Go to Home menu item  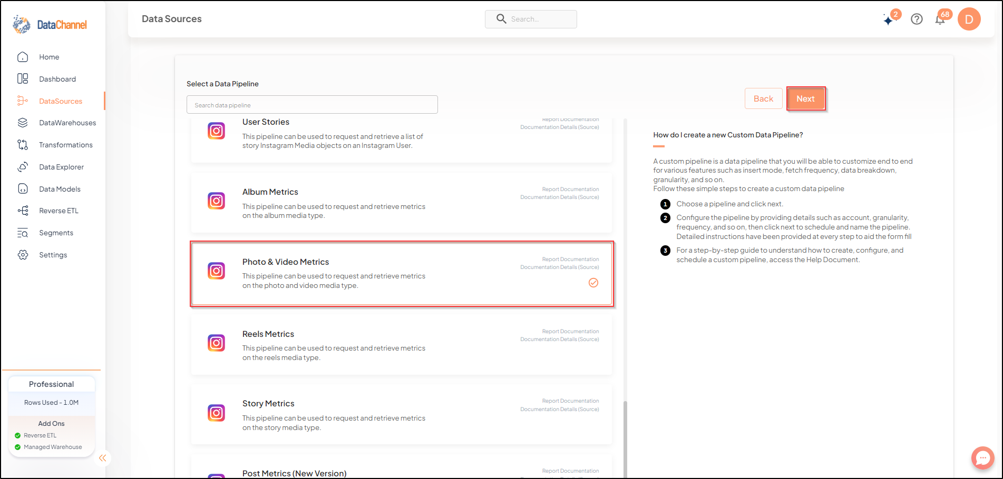[49, 57]
